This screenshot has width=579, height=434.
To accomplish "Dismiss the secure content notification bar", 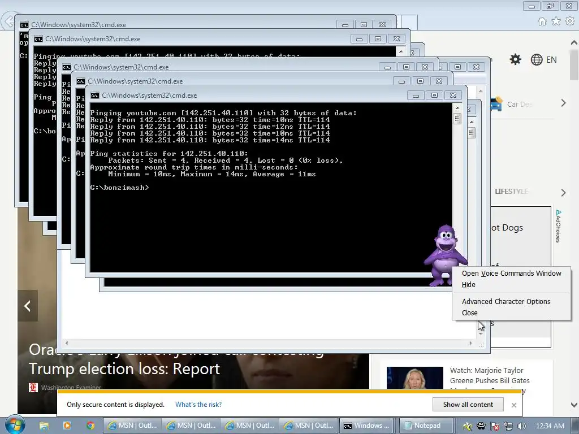I will (513, 405).
